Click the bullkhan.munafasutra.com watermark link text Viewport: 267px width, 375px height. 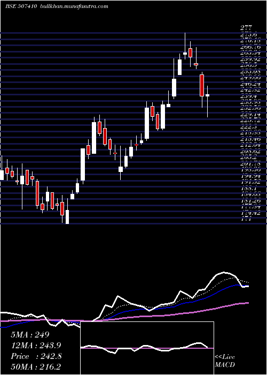pos(74,6)
